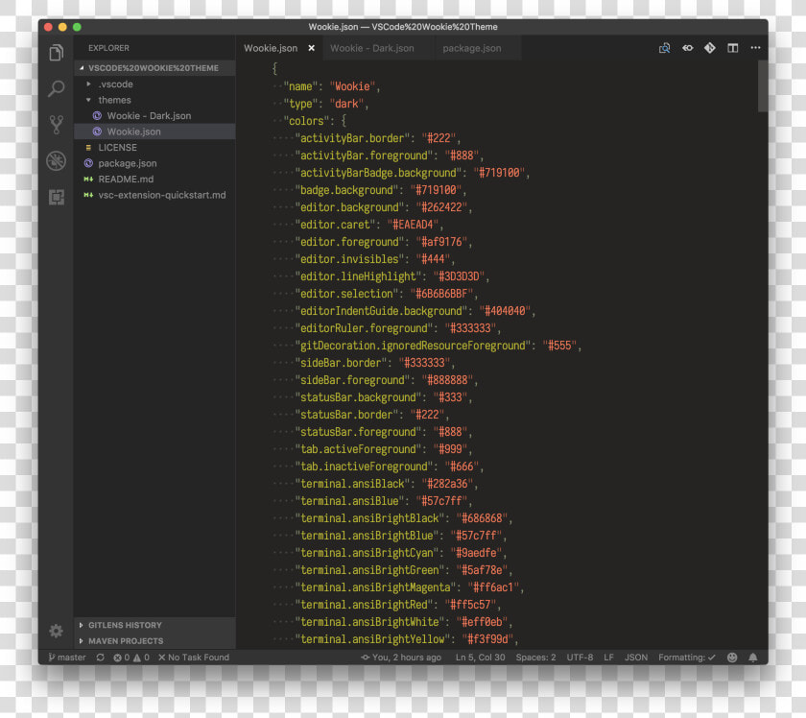Split the editor with the split icon
Image resolution: width=806 pixels, height=718 pixels.
pyautogui.click(x=732, y=48)
